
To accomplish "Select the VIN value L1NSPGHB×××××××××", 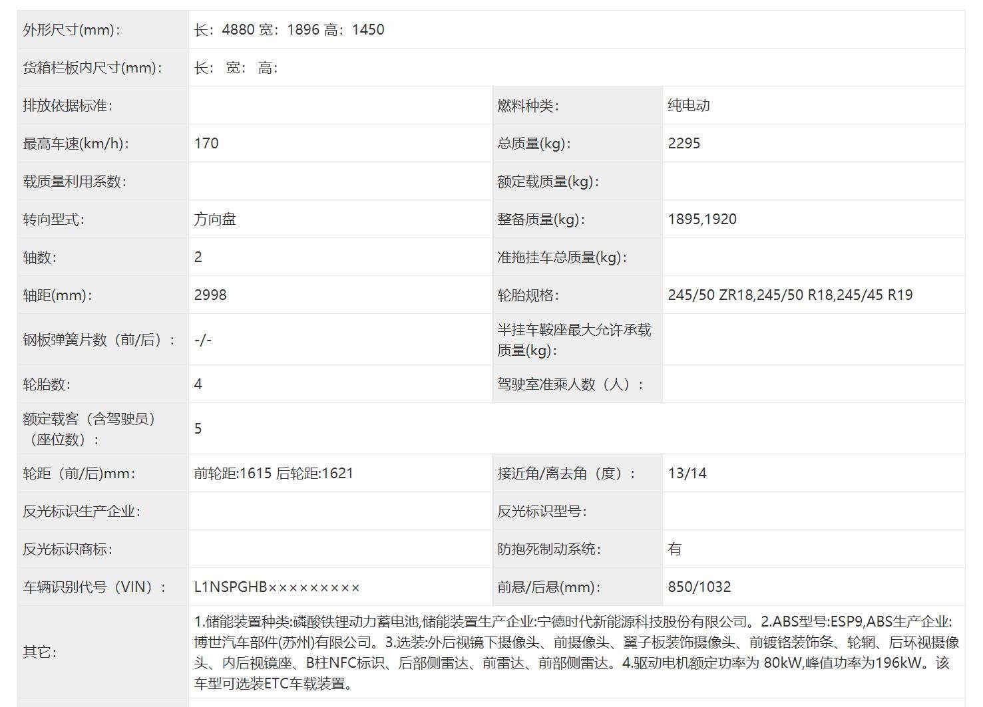I will 277,587.
